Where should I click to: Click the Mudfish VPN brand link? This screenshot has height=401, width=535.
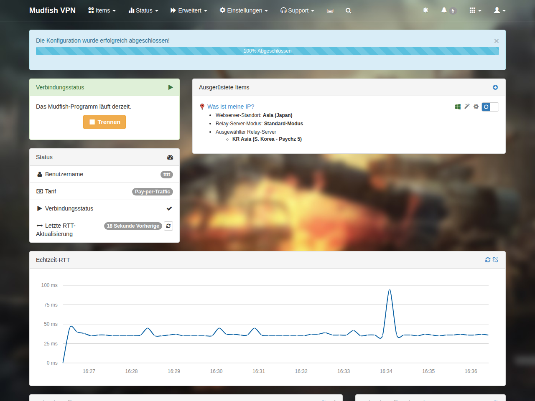pos(52,10)
